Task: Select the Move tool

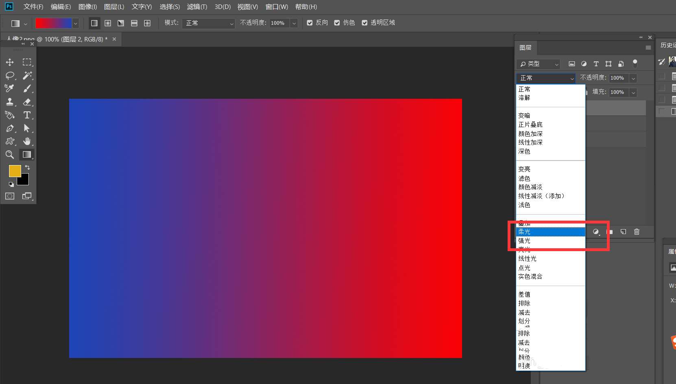Action: point(10,62)
